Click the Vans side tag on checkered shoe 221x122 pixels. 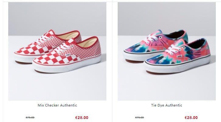70,55
